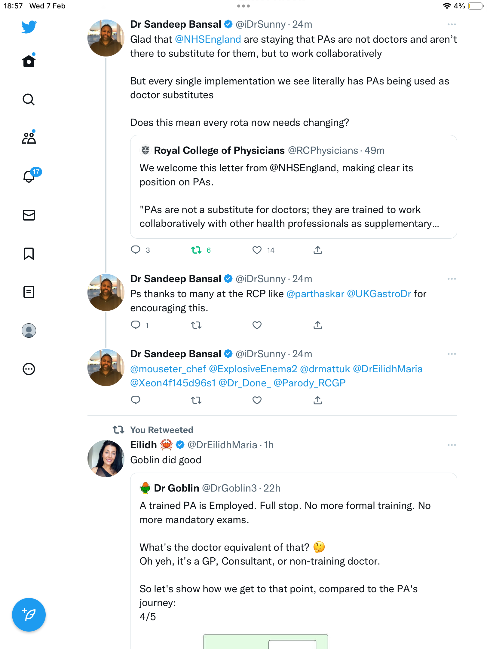Open Messages envelope icon
This screenshot has width=487, height=649.
click(x=29, y=215)
